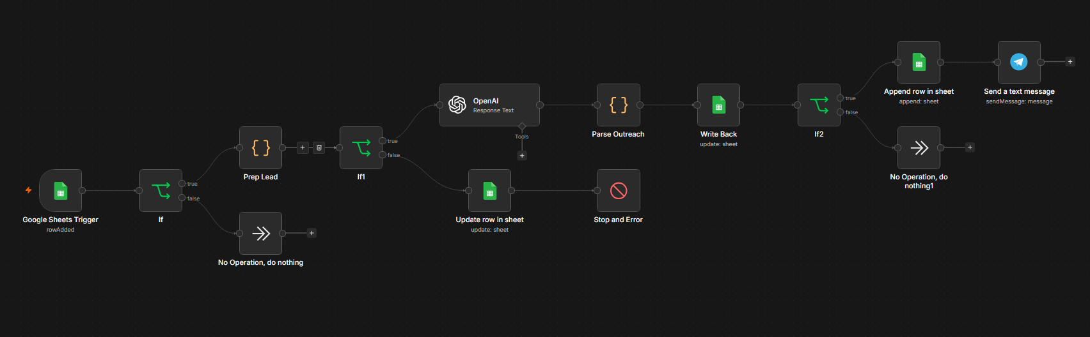The image size is (1090, 337).
Task: Click the Write Back output connector
Action: 740,105
